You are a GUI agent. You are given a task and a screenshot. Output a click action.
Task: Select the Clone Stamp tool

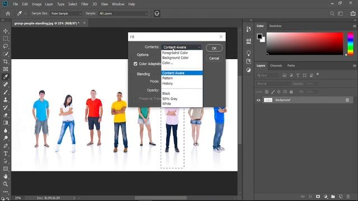click(6, 100)
